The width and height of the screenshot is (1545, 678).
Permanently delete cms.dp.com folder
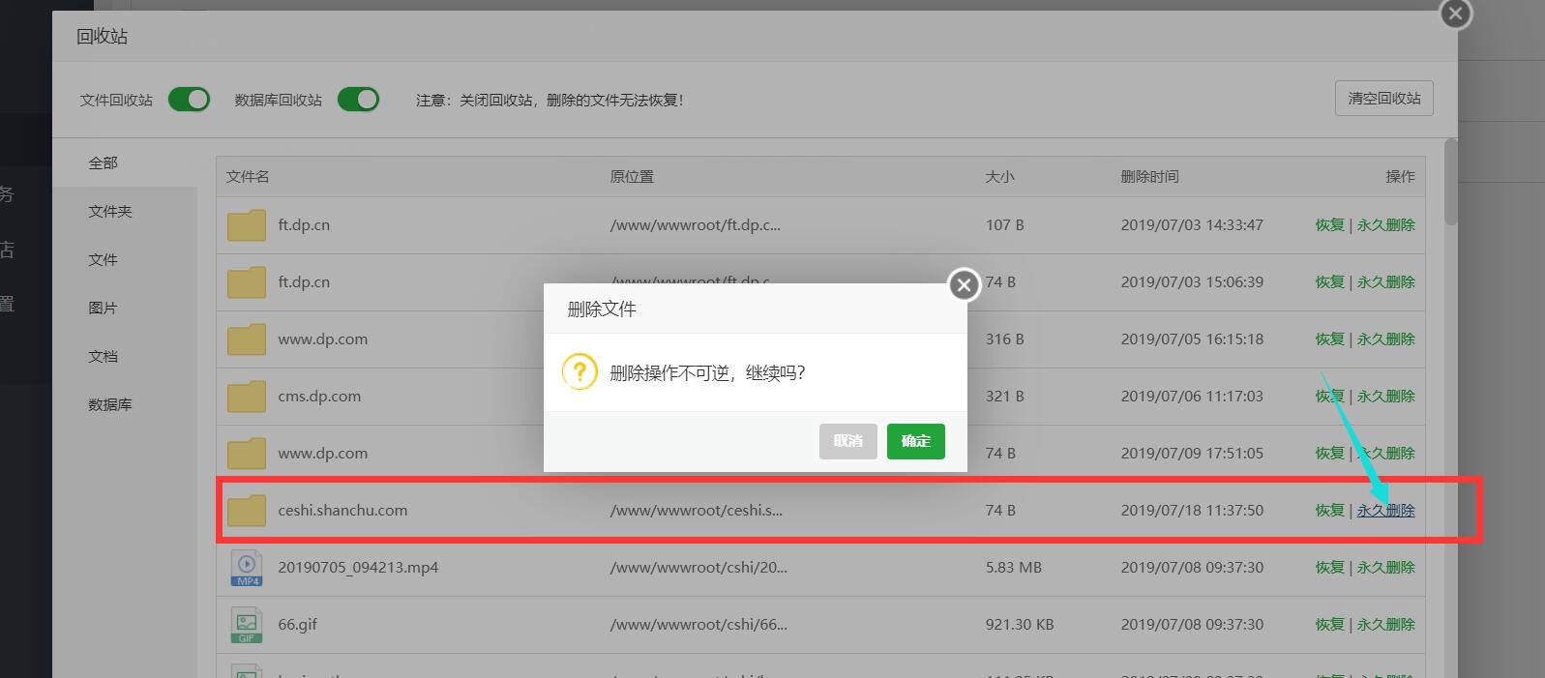(x=1385, y=396)
